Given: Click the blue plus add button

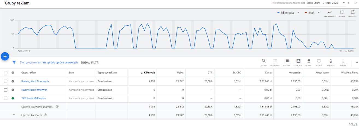Looking at the screenshot, I should coord(5,56).
